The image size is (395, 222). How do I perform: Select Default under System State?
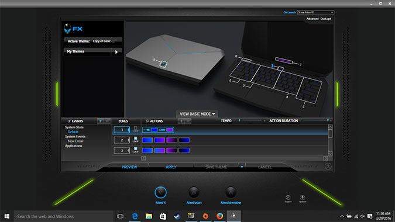click(73, 132)
